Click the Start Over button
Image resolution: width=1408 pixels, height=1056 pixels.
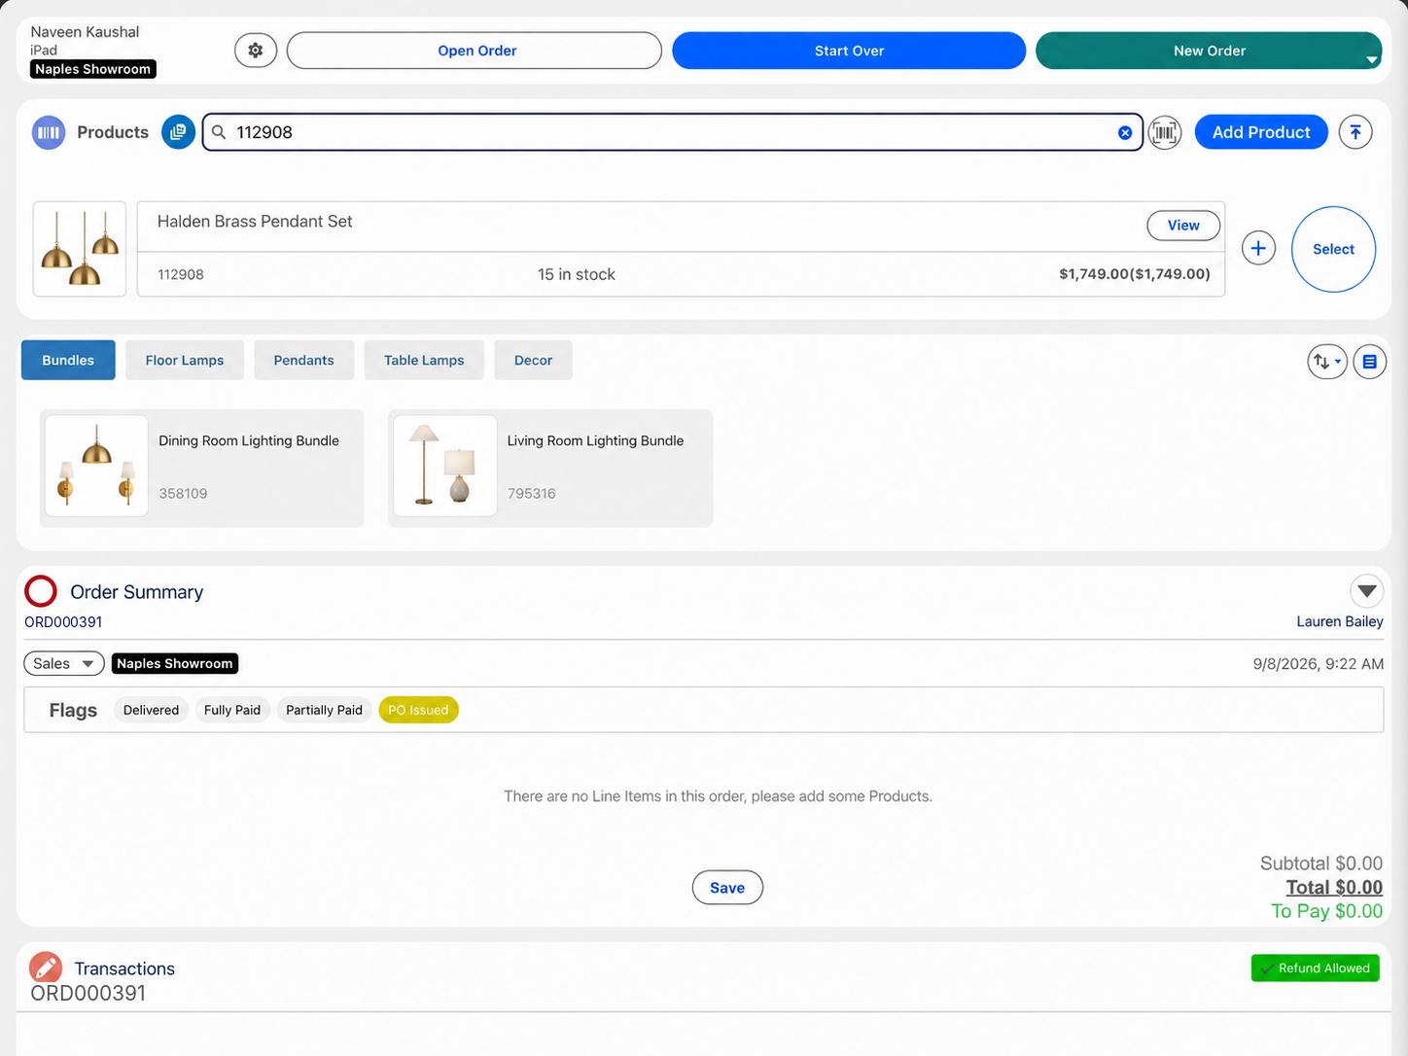point(849,51)
